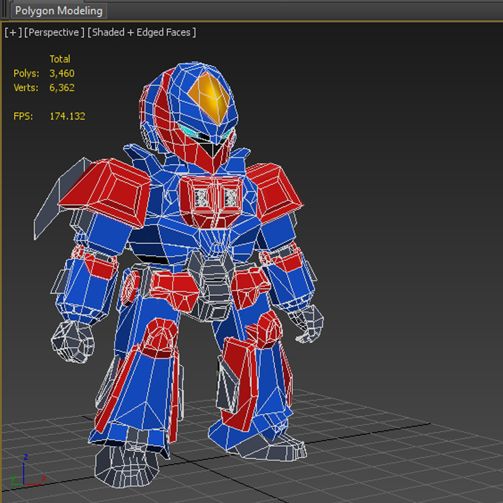Screen dimensions: 503x503
Task: Click the Total statistics header label
Action: [x=60, y=59]
